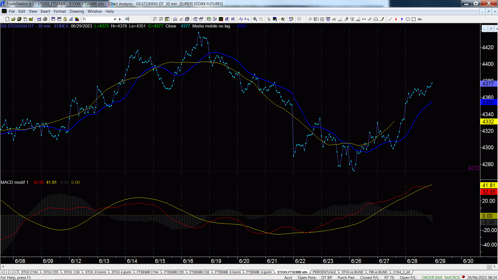Open the Edit menu
498x280 pixels.
pyautogui.click(x=22, y=11)
